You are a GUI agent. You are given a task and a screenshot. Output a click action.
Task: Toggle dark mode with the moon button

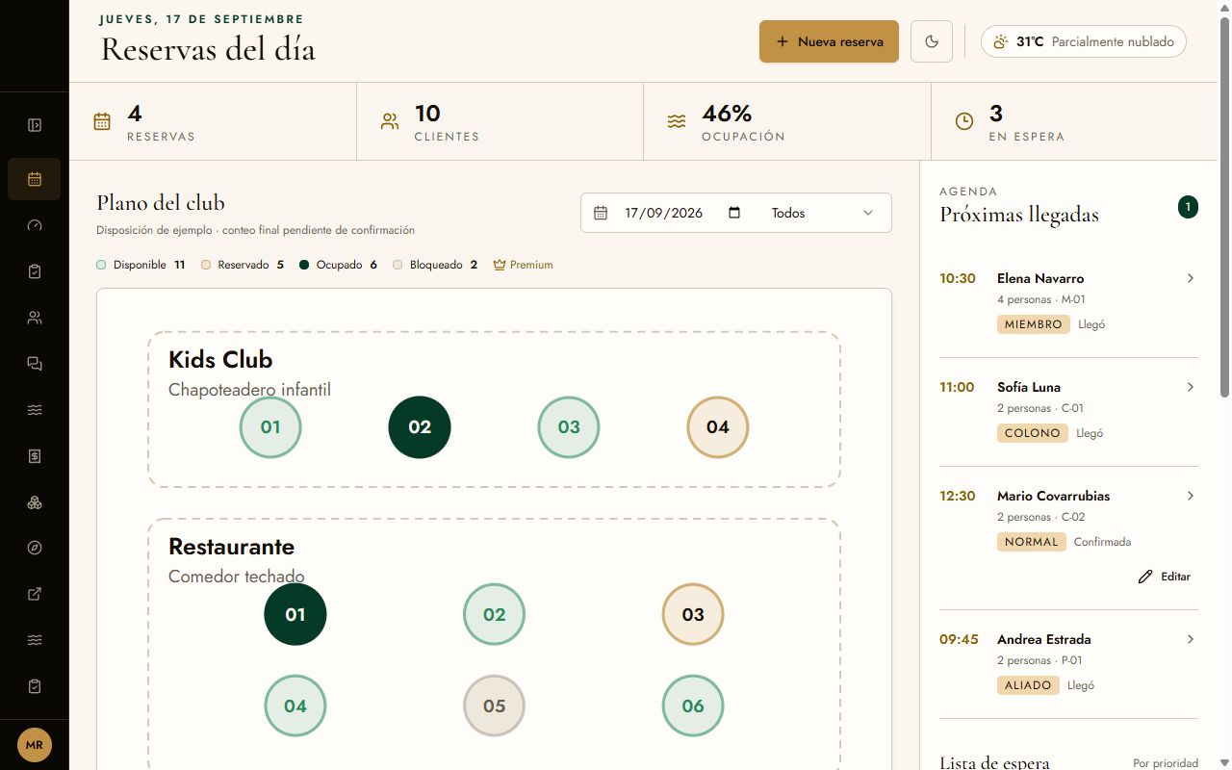[x=932, y=41]
